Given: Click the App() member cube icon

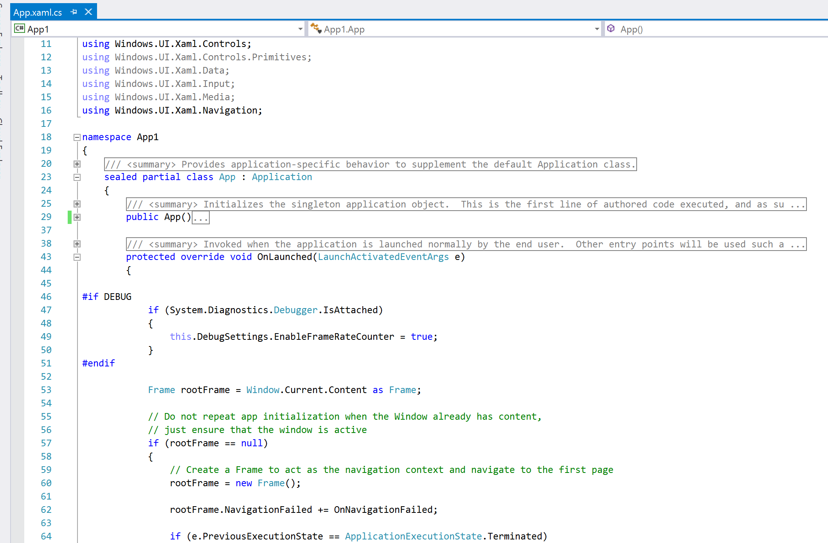Looking at the screenshot, I should [x=611, y=29].
